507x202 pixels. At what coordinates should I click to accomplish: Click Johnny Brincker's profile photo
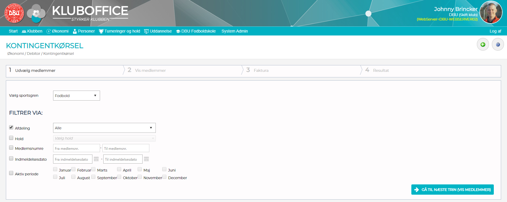point(491,12)
